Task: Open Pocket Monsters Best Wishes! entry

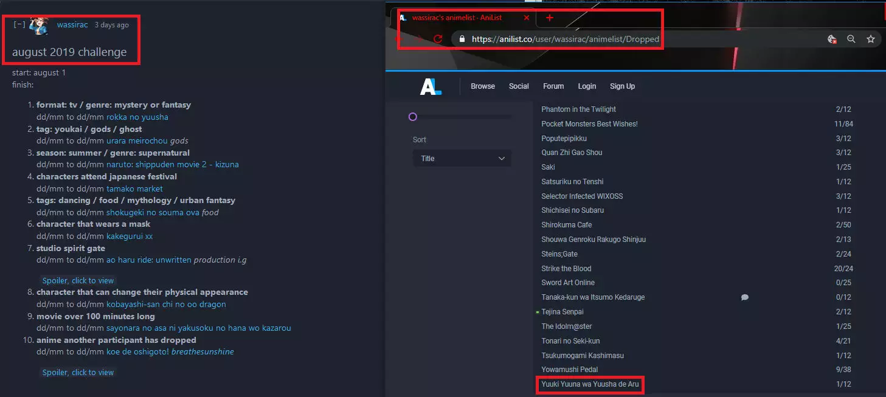Action: click(x=589, y=124)
